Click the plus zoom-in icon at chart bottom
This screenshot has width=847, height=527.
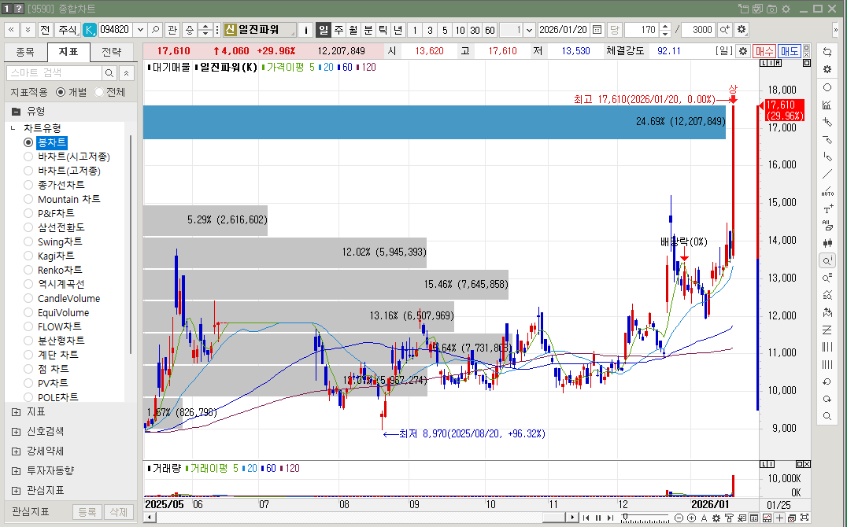[x=691, y=518]
